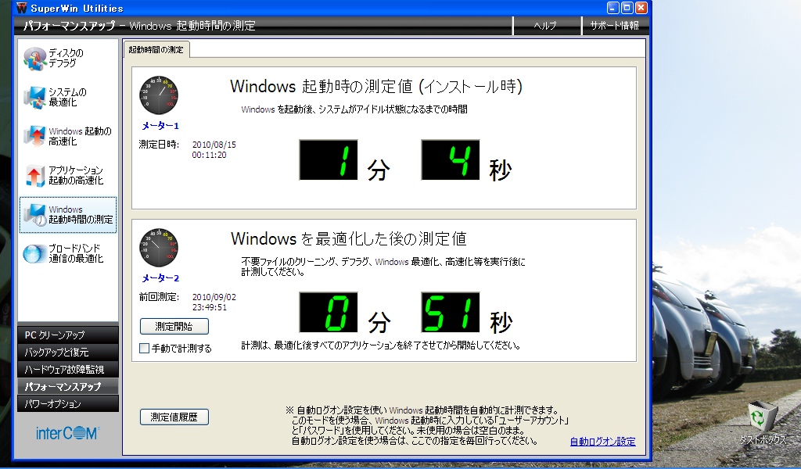Select the Windows 起動時間の測定 sidebar icon
The image size is (801, 469).
(34, 215)
